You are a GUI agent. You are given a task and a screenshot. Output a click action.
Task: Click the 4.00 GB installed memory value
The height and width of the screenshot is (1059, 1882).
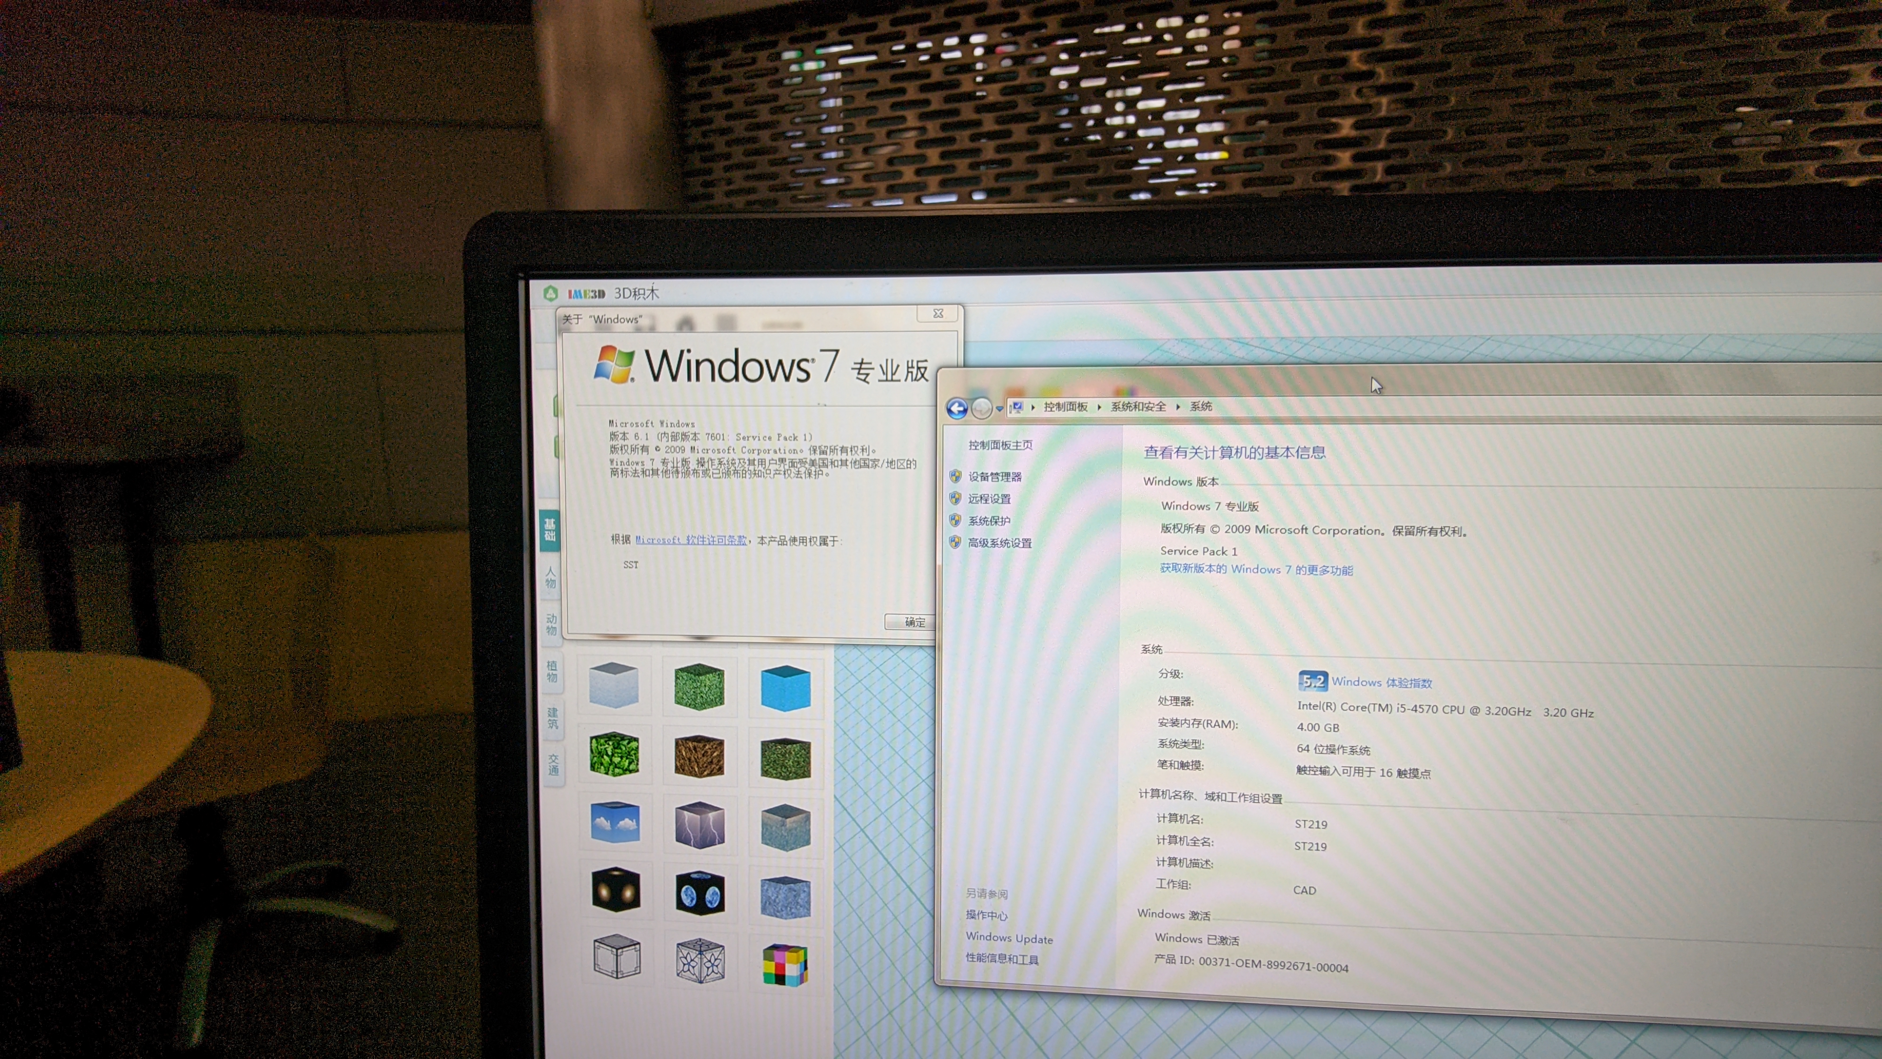click(x=1318, y=727)
